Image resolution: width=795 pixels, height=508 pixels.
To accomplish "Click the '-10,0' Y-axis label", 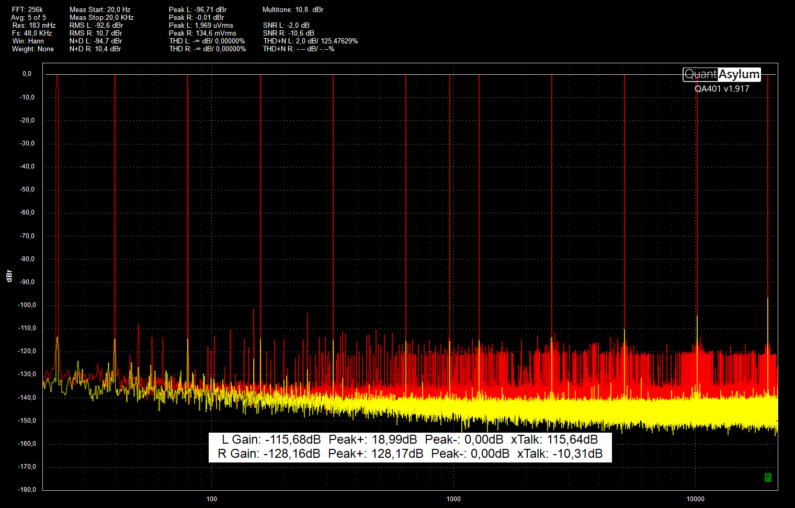I will 27,97.
